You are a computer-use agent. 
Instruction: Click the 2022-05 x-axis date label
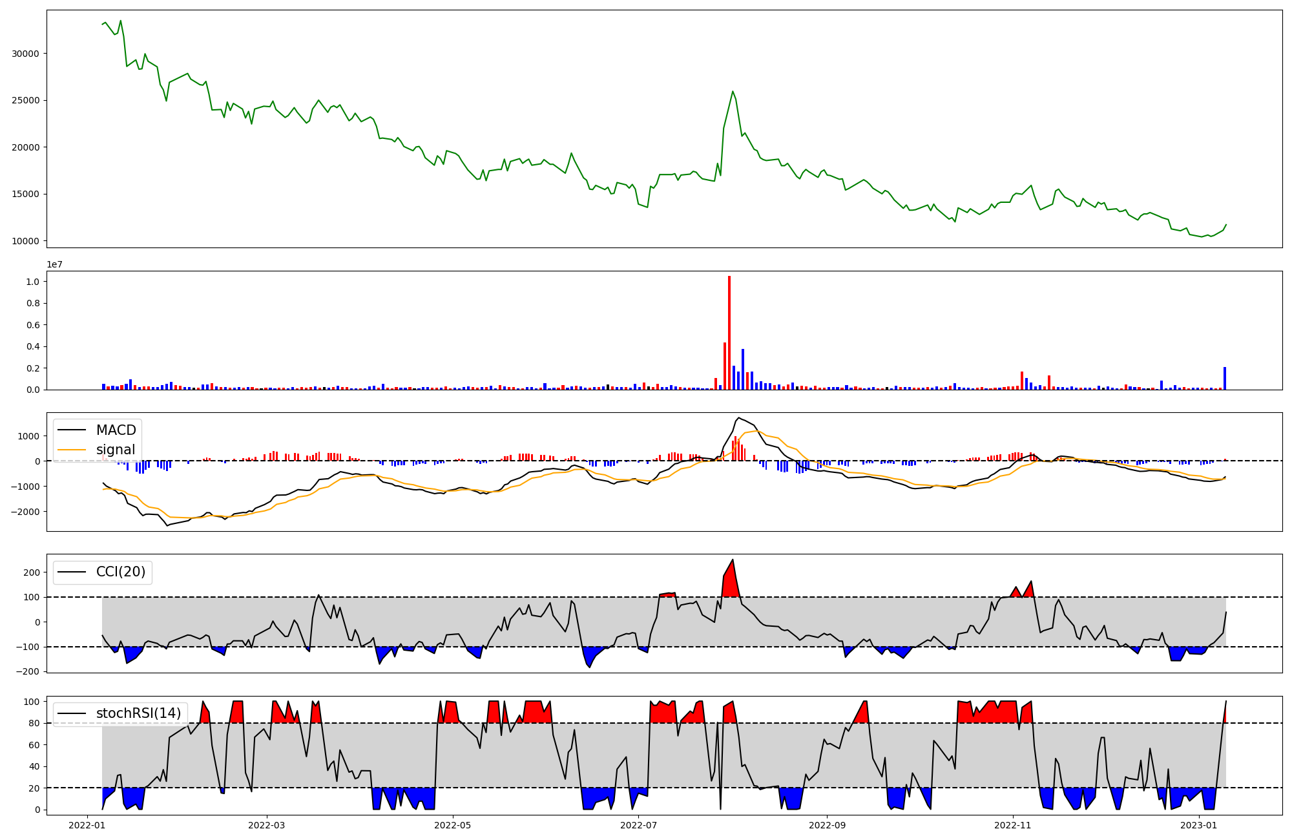[452, 825]
